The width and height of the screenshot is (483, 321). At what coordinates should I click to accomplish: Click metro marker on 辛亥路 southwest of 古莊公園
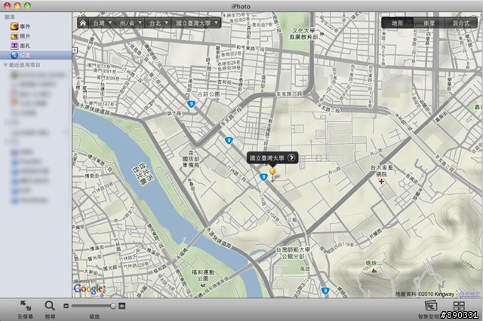click(229, 140)
